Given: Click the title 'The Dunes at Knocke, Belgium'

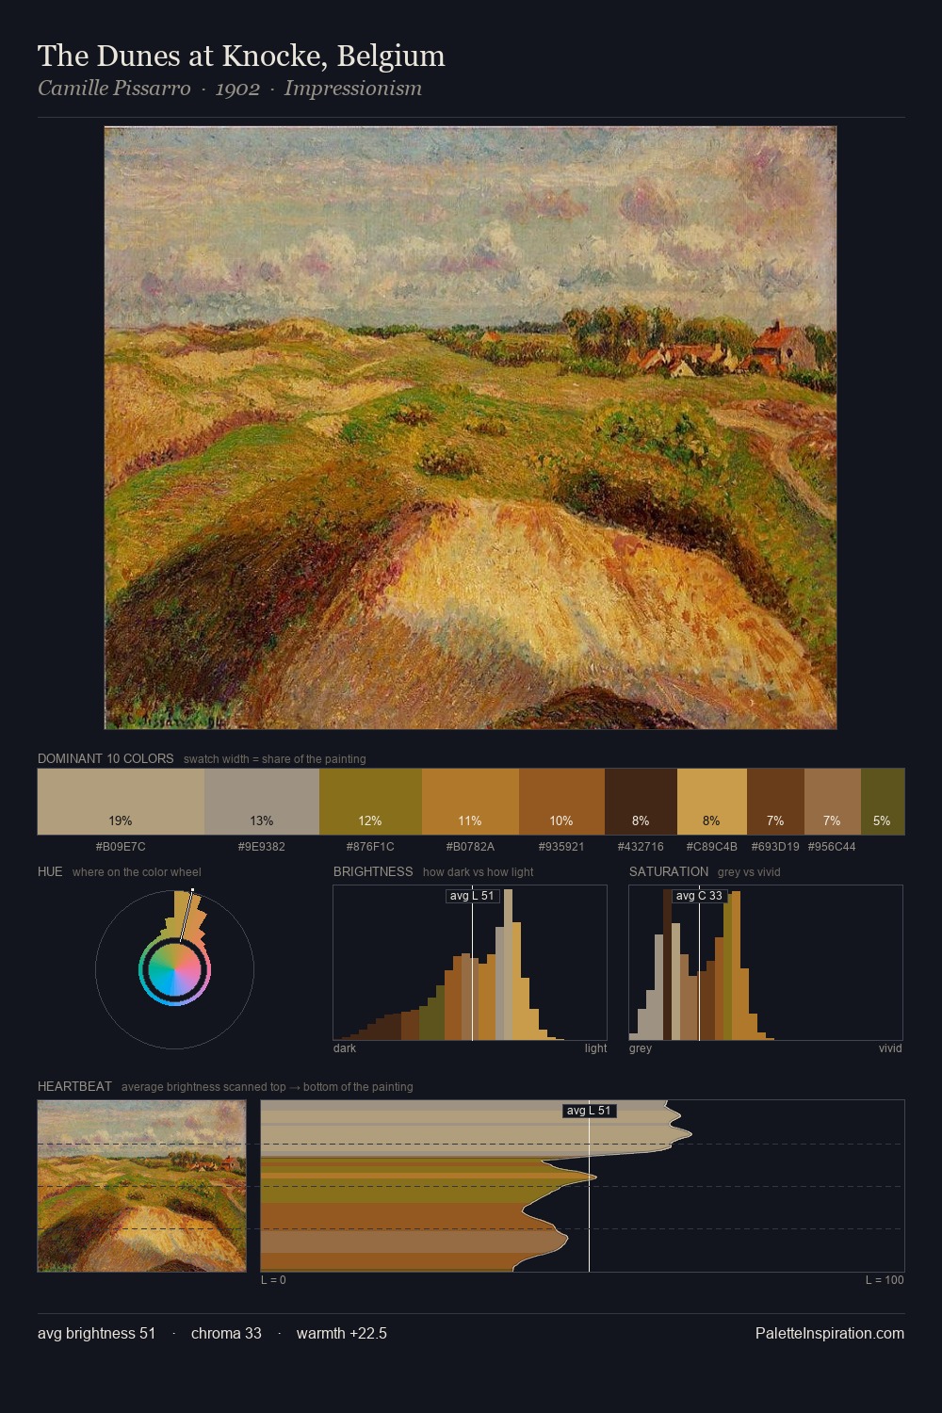Looking at the screenshot, I should click(x=241, y=56).
